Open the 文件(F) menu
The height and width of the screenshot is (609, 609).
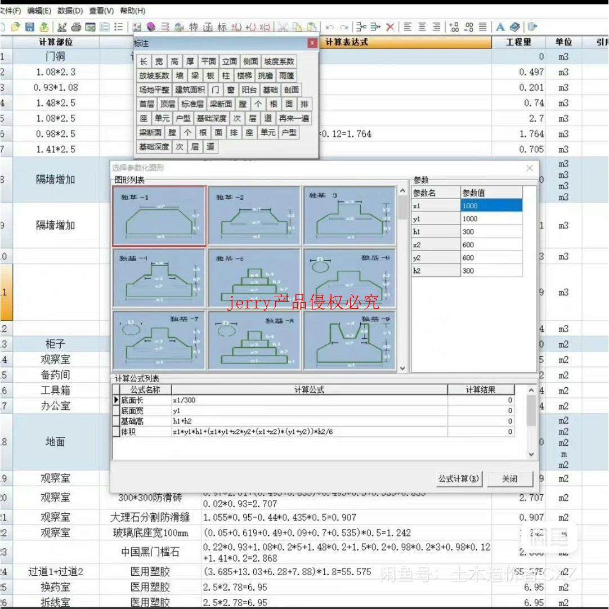(x=10, y=11)
